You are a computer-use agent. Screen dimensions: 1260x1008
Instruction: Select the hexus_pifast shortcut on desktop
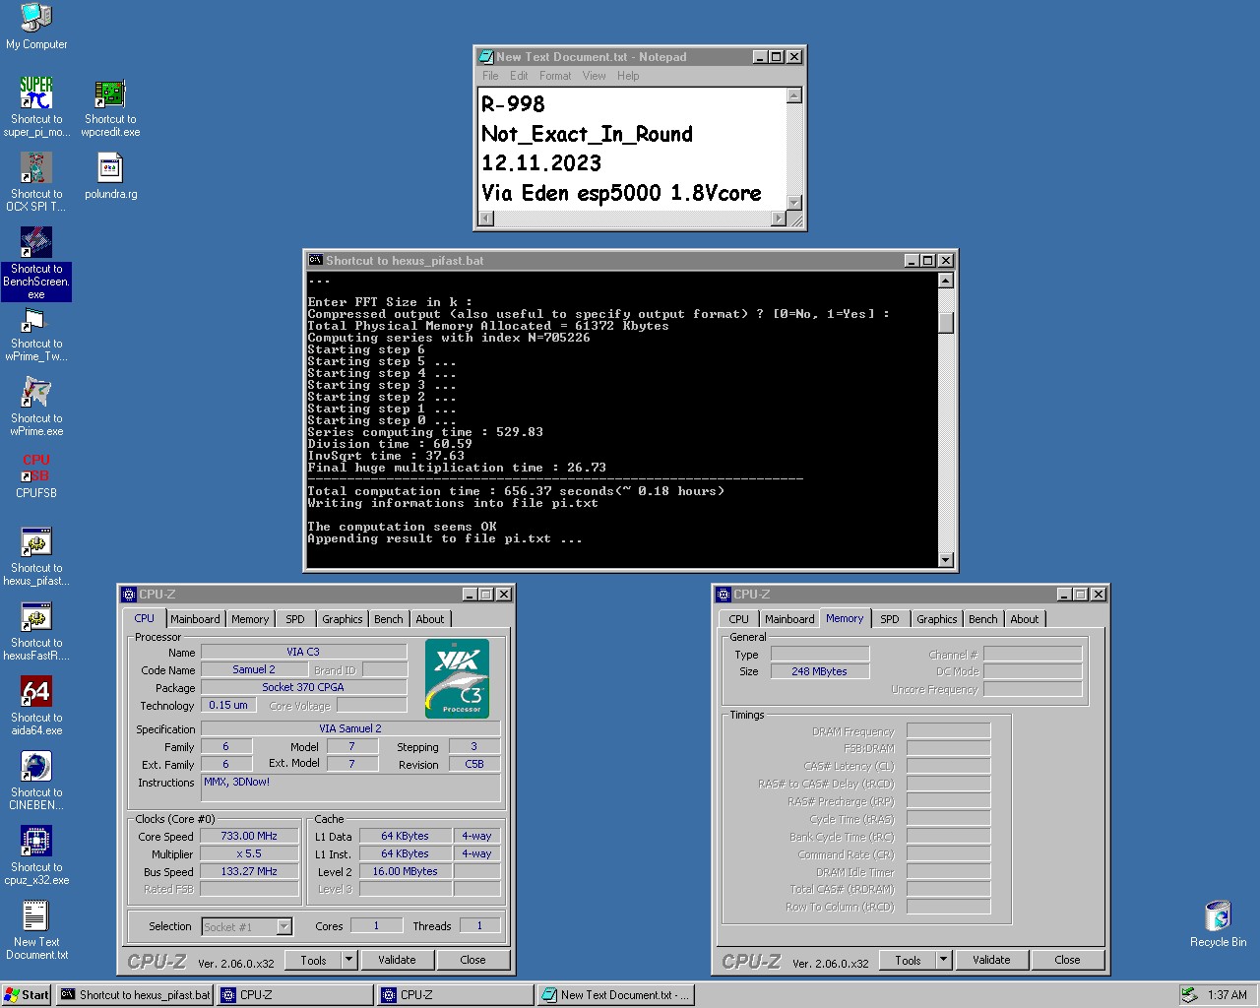pyautogui.click(x=36, y=541)
